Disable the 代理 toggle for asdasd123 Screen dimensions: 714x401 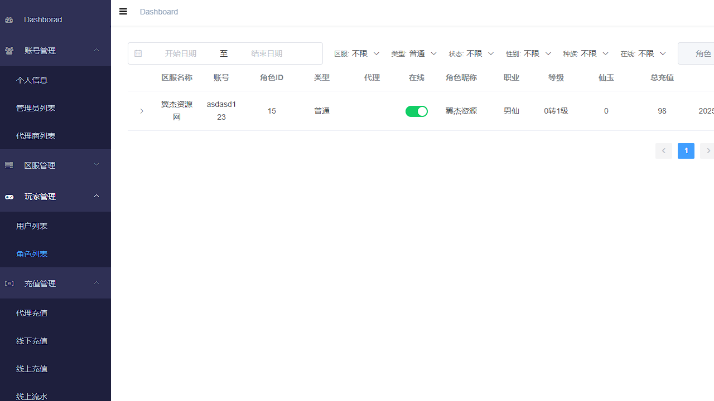point(416,111)
